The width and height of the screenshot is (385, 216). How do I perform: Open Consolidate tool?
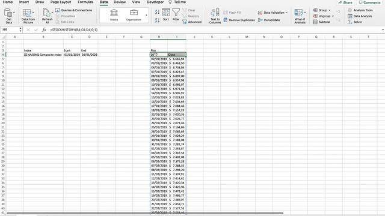[x=269, y=20]
